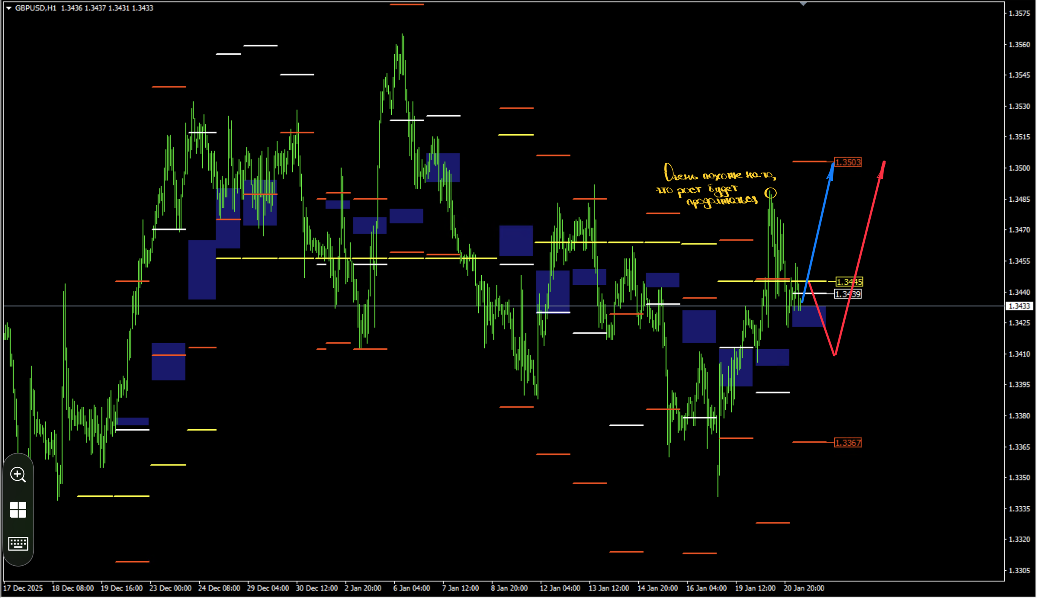This screenshot has height=598, width=1037.
Task: Click the 23 Dec 00:00 time axis label
Action: click(170, 588)
